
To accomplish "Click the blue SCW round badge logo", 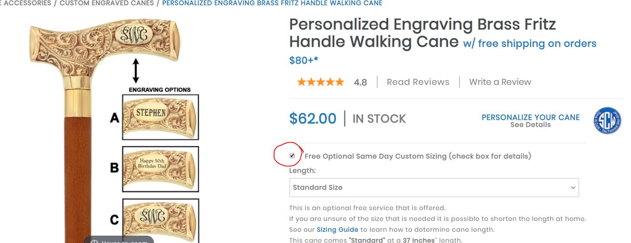I will [x=607, y=120].
